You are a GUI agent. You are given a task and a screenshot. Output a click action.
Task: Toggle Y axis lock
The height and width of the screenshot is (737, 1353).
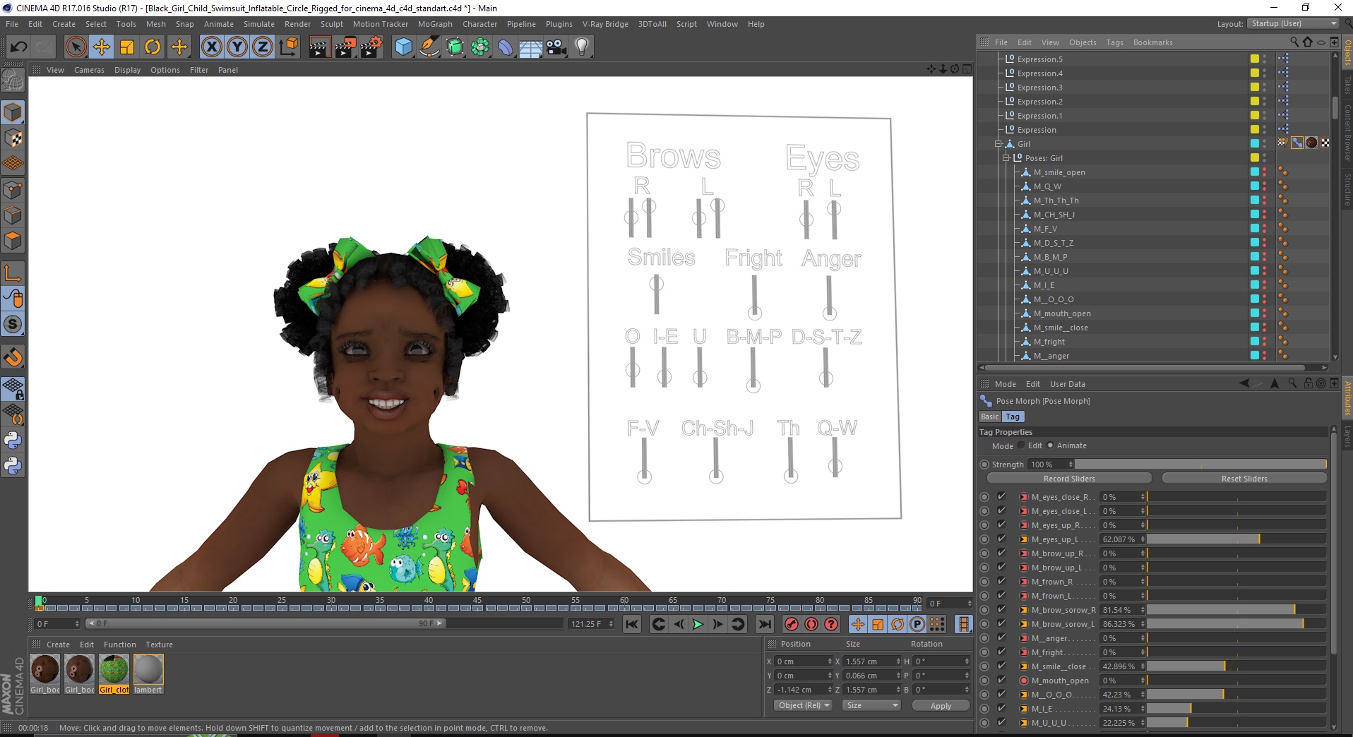click(x=237, y=47)
